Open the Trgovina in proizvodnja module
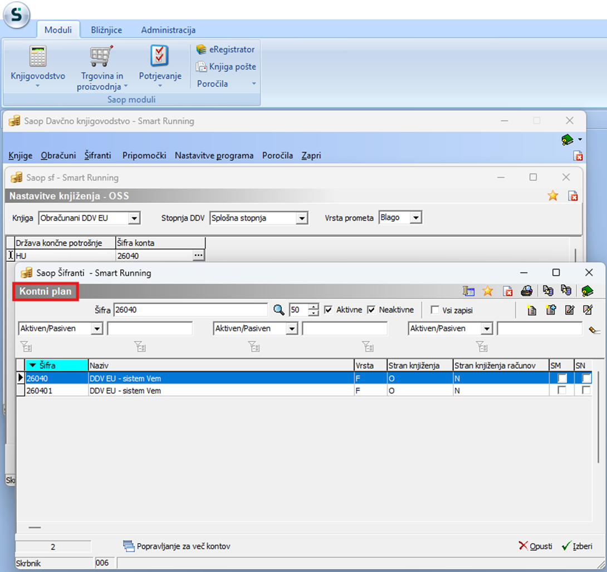Screen dimensions: 607x572 click(101, 68)
